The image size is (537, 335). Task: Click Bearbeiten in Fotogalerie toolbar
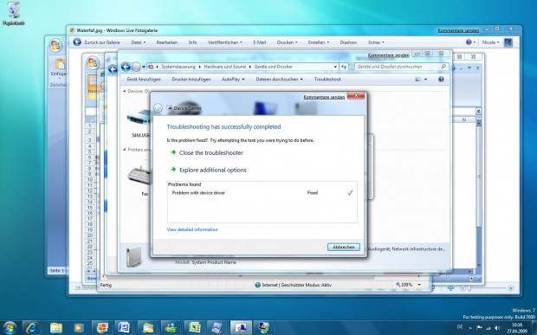(x=167, y=42)
